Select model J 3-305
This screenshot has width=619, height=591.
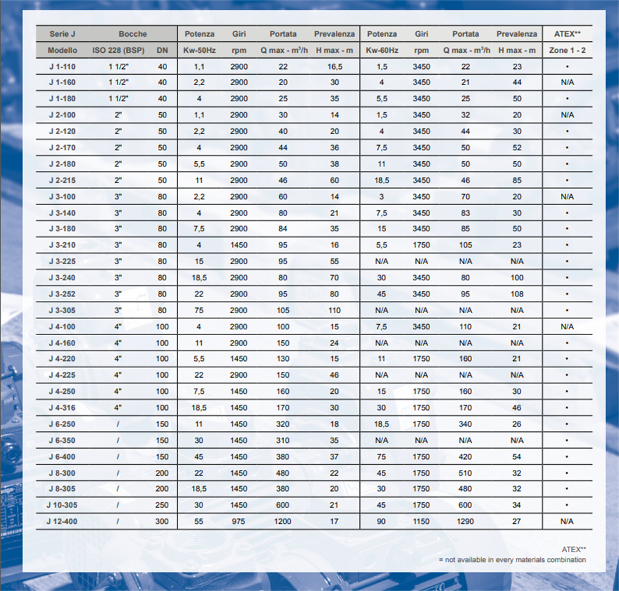point(63,311)
